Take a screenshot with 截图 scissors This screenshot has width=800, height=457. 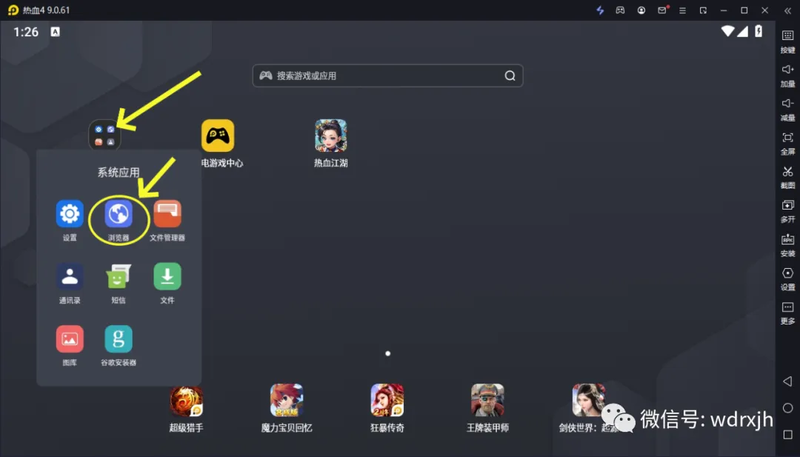pos(787,176)
